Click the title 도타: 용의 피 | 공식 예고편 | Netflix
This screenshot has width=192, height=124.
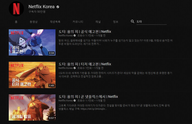click(x=85, y=32)
